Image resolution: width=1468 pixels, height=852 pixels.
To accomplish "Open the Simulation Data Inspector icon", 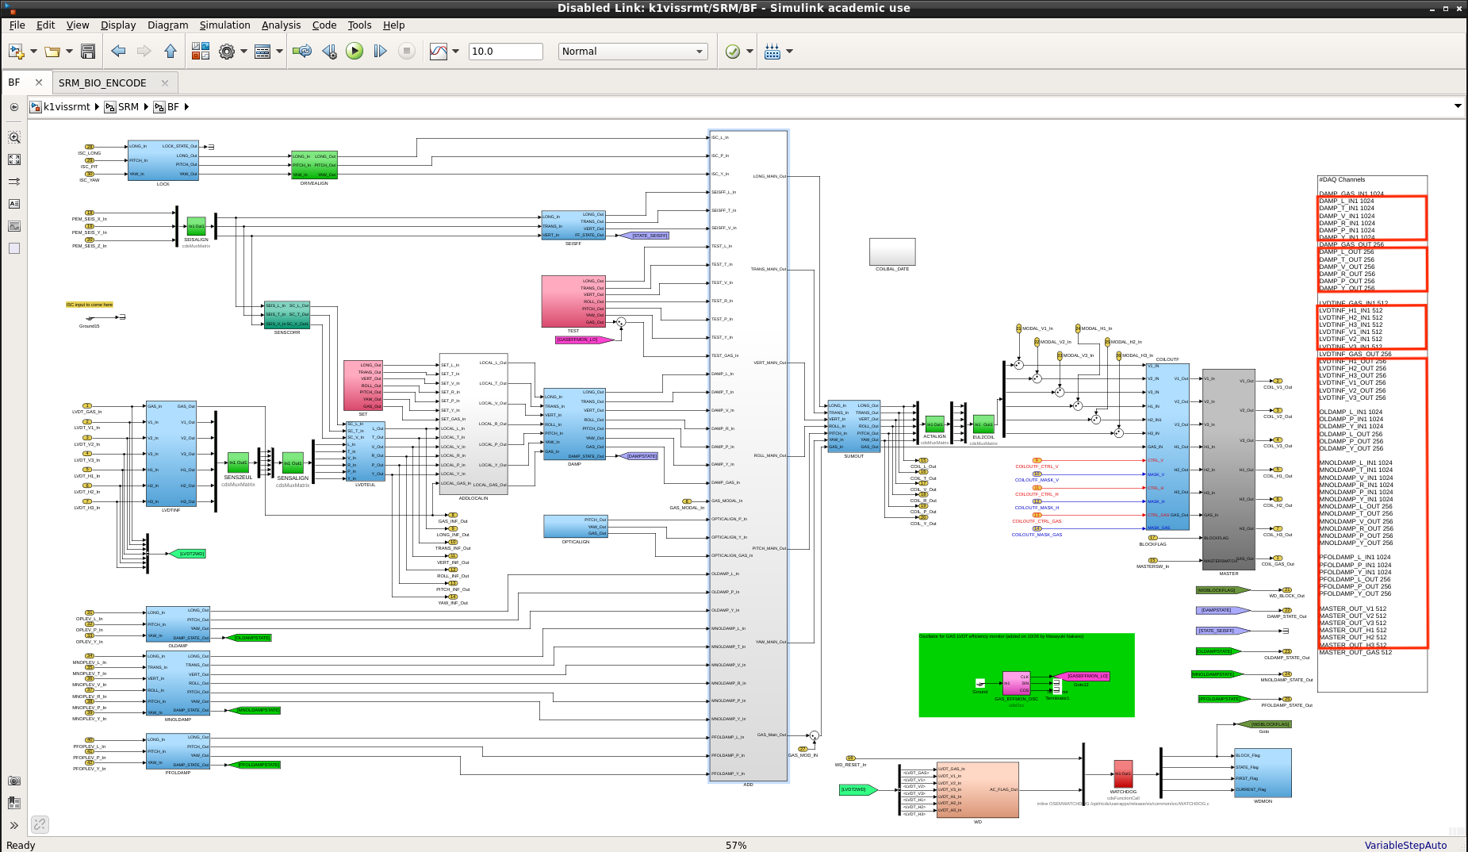I will click(x=439, y=52).
